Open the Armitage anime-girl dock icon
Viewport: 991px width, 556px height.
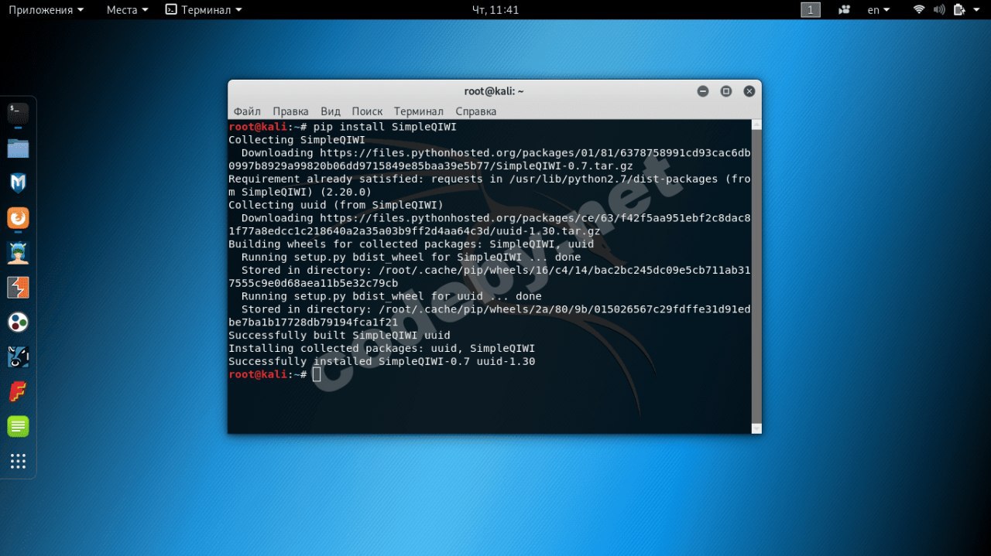pyautogui.click(x=18, y=253)
